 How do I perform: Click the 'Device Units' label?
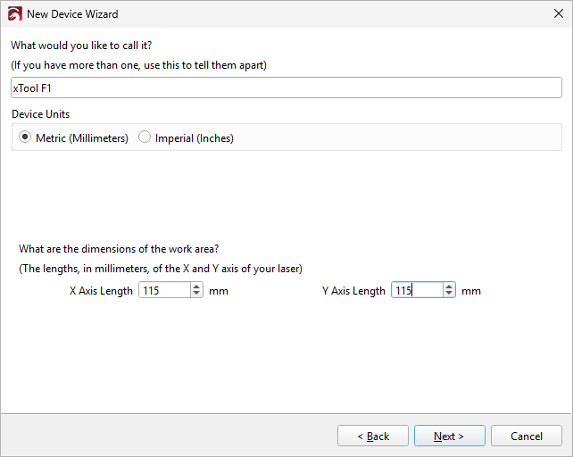(x=40, y=114)
